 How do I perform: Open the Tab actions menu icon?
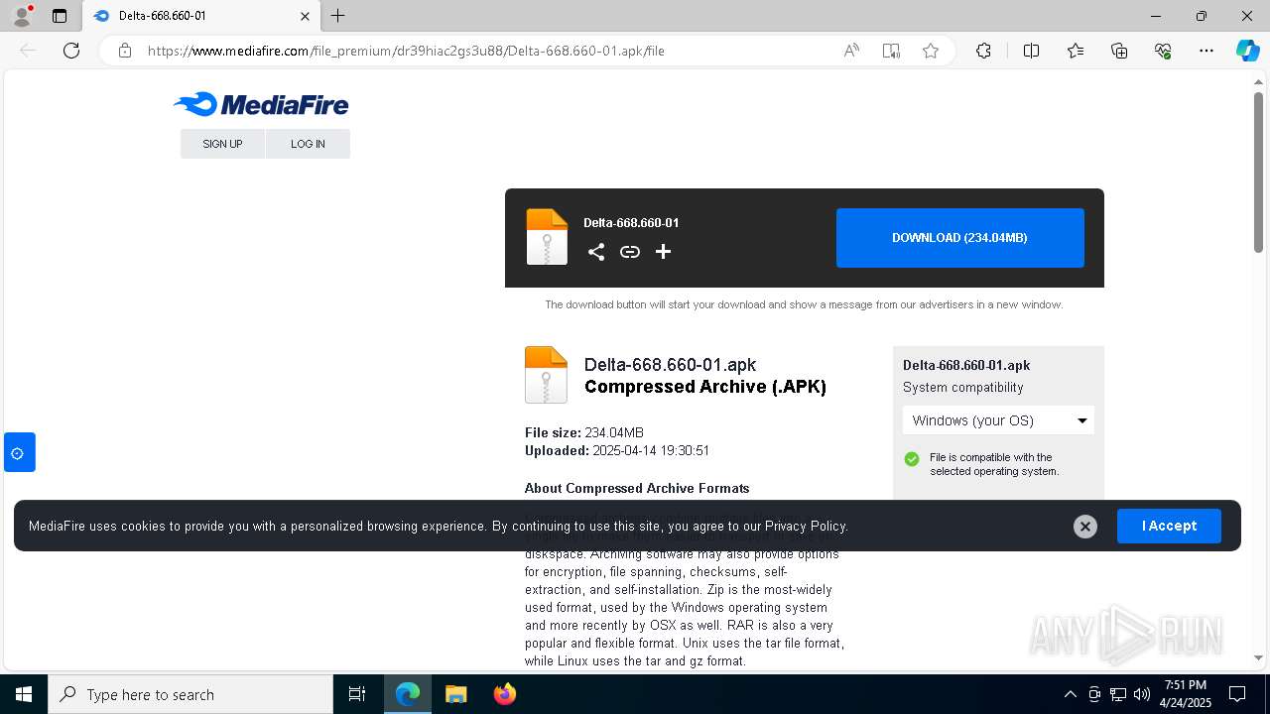click(60, 16)
